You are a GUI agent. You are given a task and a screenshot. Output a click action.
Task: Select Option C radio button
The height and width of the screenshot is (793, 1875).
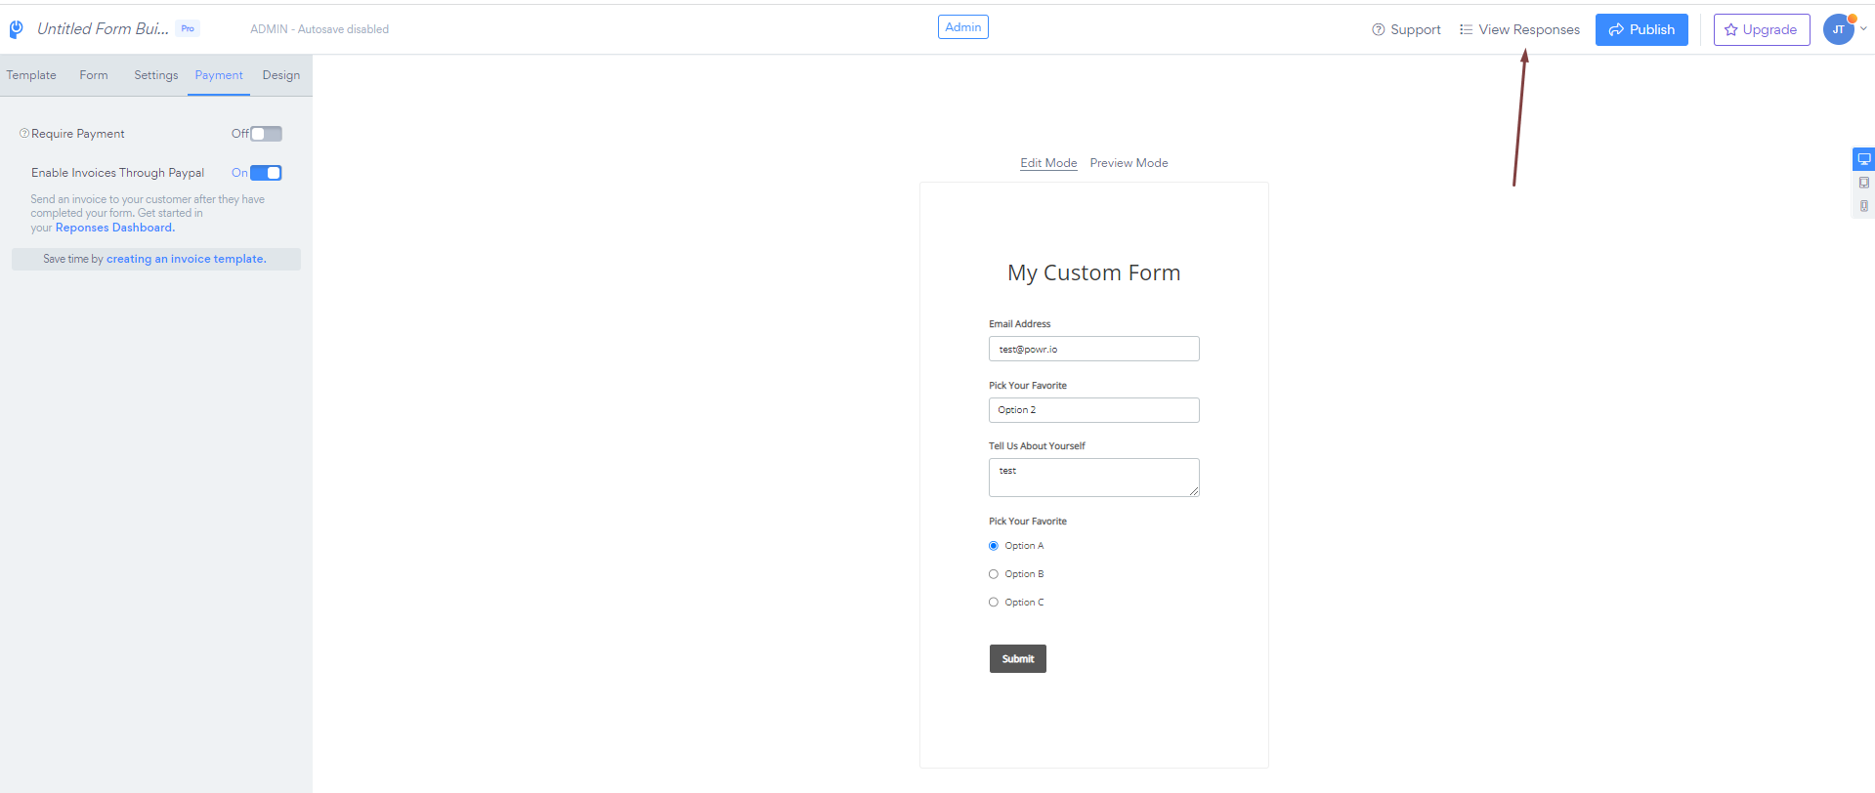(x=994, y=603)
